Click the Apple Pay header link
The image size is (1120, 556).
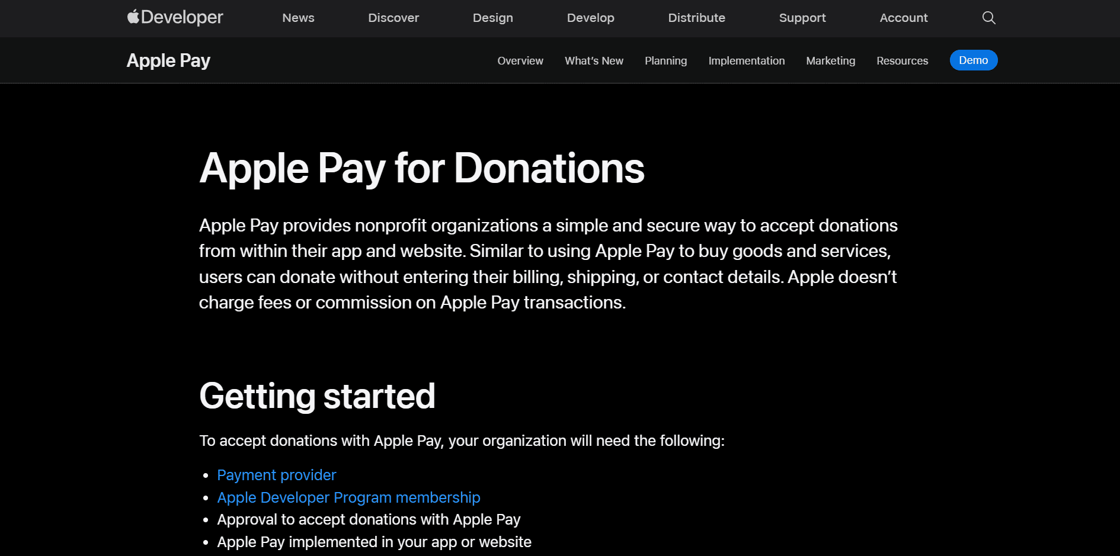click(x=168, y=60)
